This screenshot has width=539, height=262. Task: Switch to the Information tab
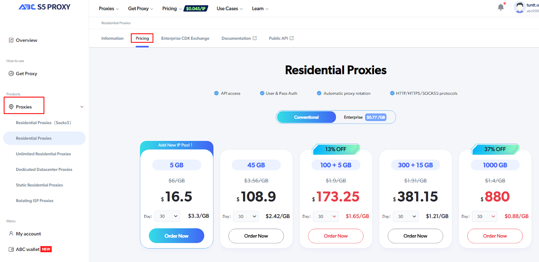click(x=113, y=38)
